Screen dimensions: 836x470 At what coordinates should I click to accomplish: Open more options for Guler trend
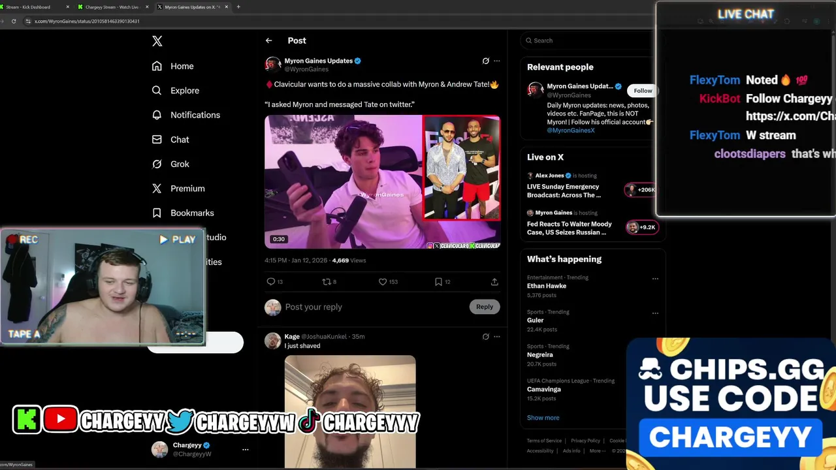point(655,313)
